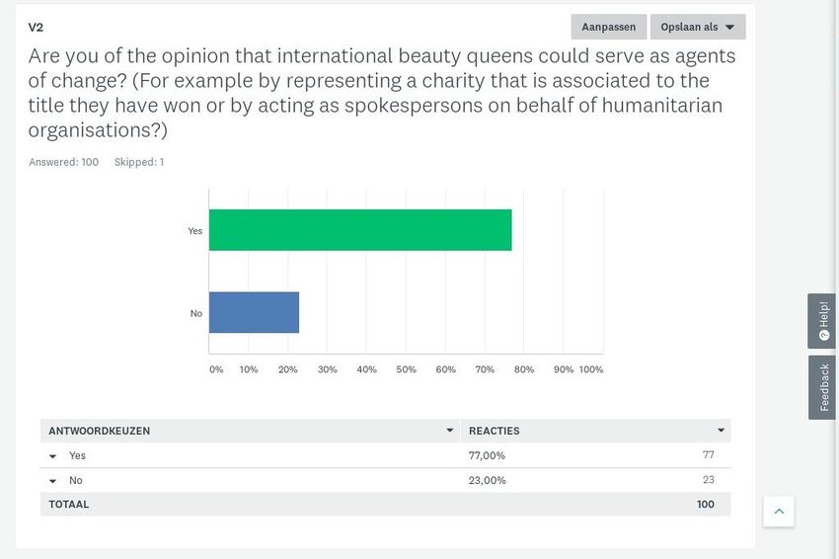Screen dimensions: 839x559
Task: Expand the No row caret
Action: [x=53, y=481]
